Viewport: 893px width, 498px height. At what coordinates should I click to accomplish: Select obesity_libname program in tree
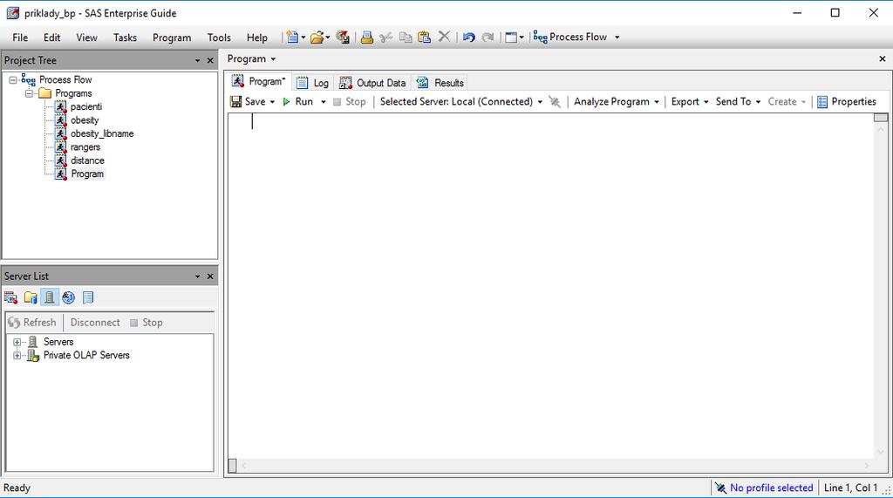click(x=102, y=133)
